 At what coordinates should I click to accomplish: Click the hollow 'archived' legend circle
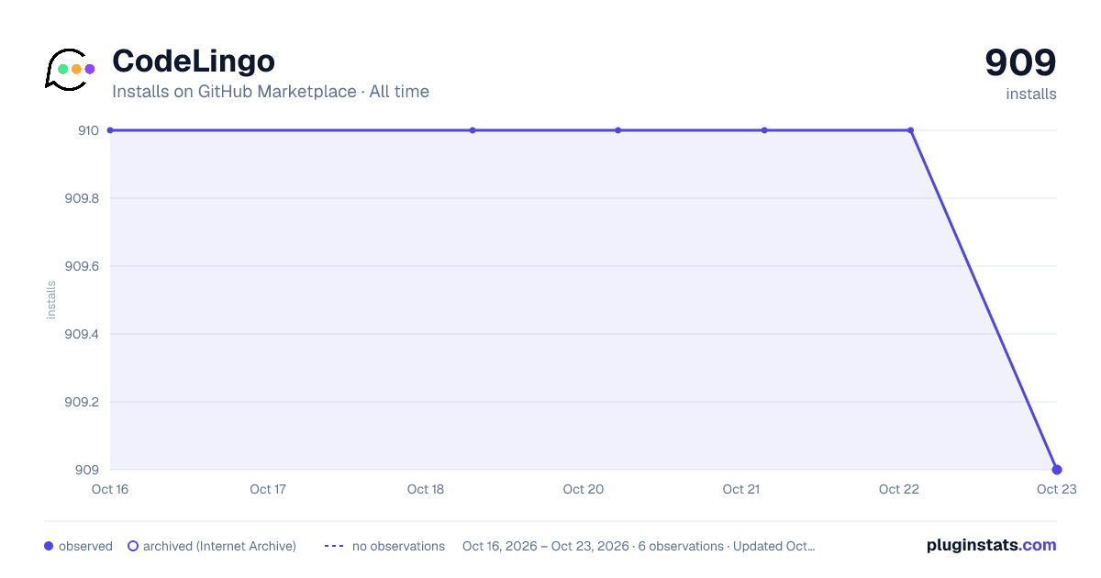(133, 546)
